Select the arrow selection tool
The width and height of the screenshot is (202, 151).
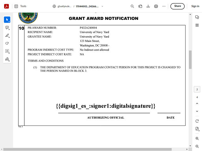[7, 20]
